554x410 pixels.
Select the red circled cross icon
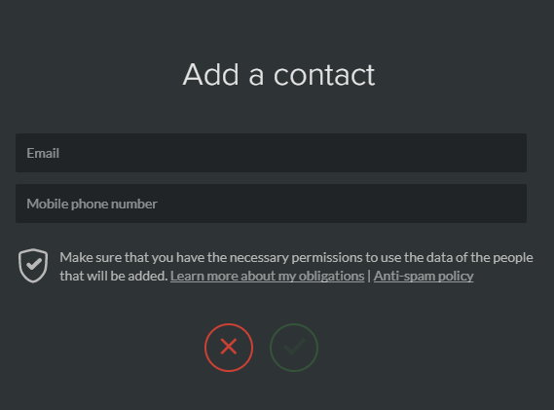coord(229,347)
